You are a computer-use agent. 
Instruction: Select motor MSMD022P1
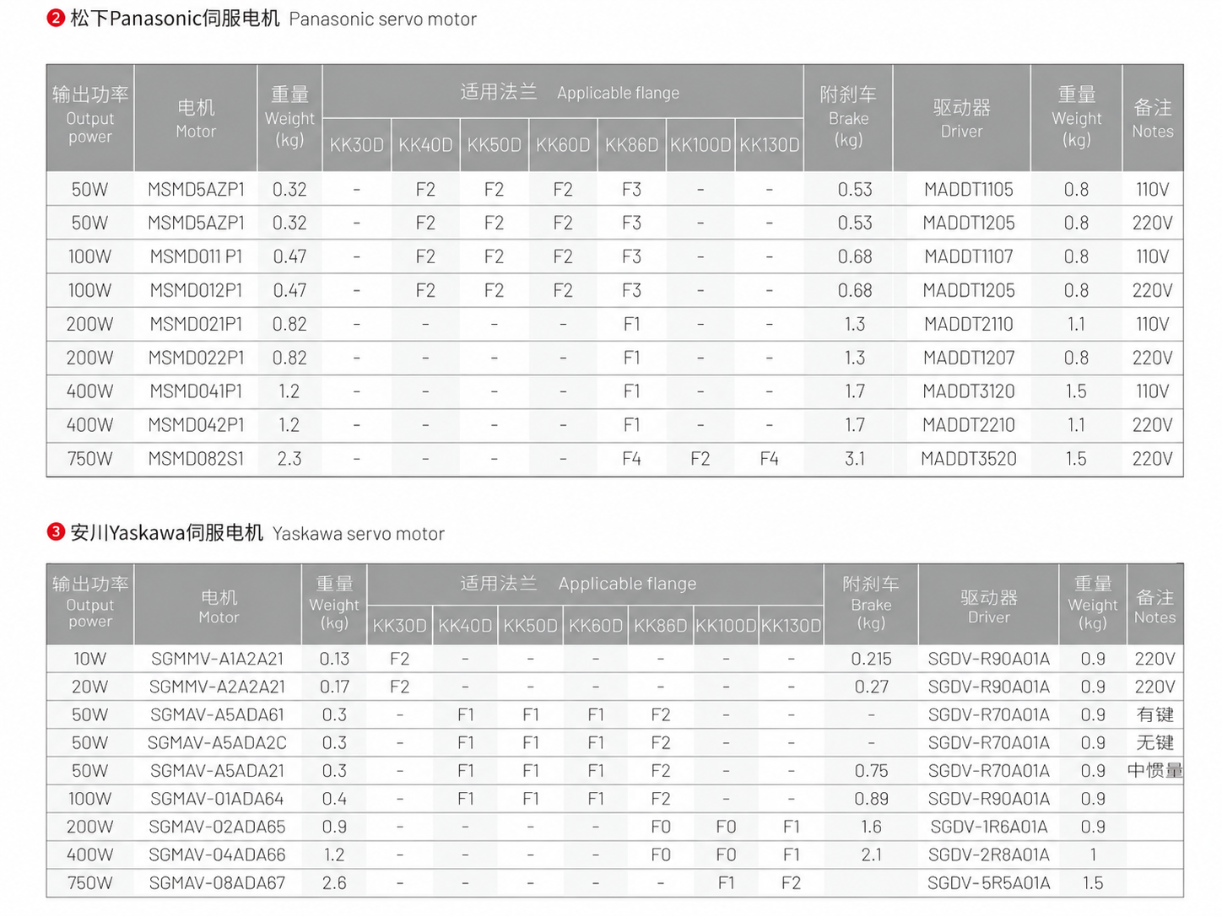(x=196, y=358)
